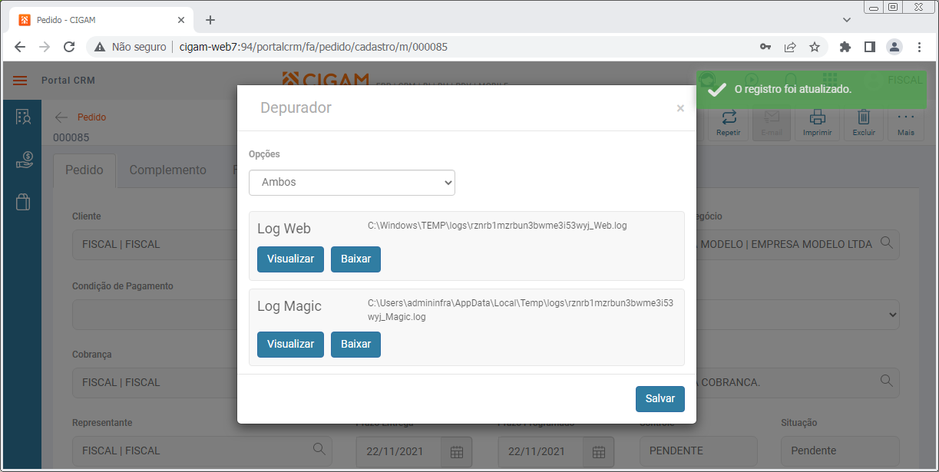This screenshot has width=939, height=472.
Task: Click search icon in COBRANCA field
Action: pyautogui.click(x=886, y=380)
